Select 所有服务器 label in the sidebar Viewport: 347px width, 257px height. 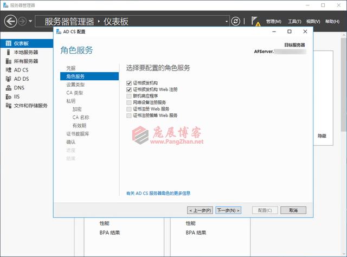pos(26,61)
